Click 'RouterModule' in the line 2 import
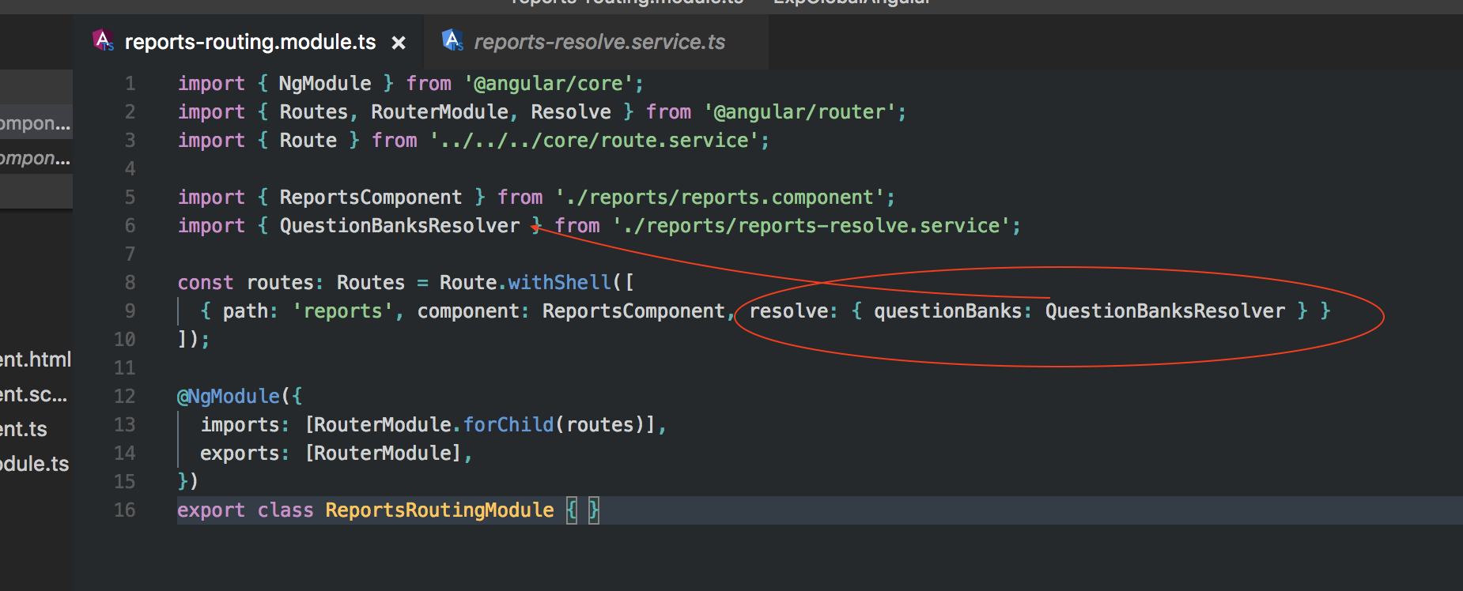Image resolution: width=1463 pixels, height=591 pixels. click(439, 112)
